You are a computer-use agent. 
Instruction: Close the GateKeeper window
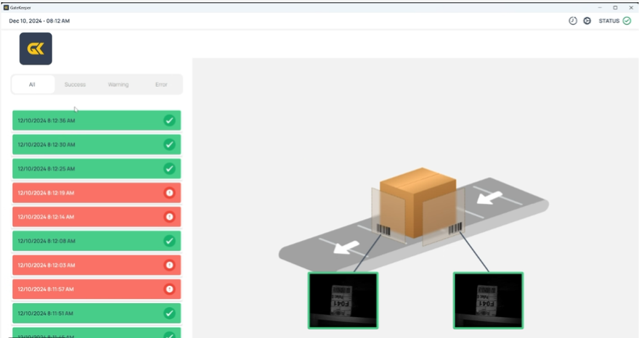pyautogui.click(x=631, y=7)
